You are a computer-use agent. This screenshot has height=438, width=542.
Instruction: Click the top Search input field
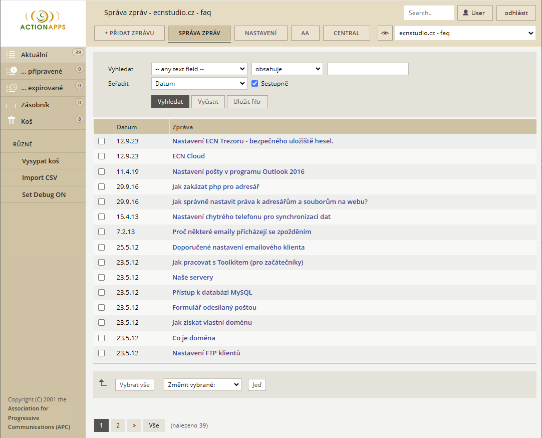click(428, 13)
